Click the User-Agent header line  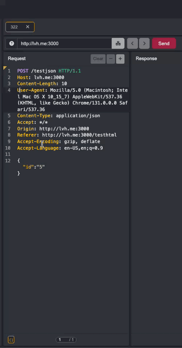click(72, 100)
